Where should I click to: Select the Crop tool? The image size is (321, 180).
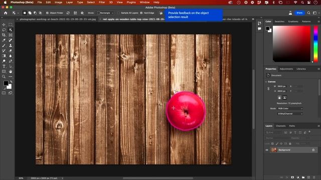[x=4, y=35]
